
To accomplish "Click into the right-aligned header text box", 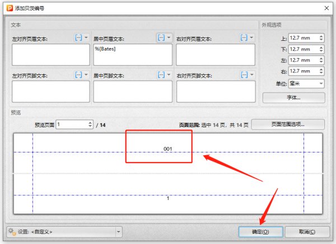I will [216, 55].
